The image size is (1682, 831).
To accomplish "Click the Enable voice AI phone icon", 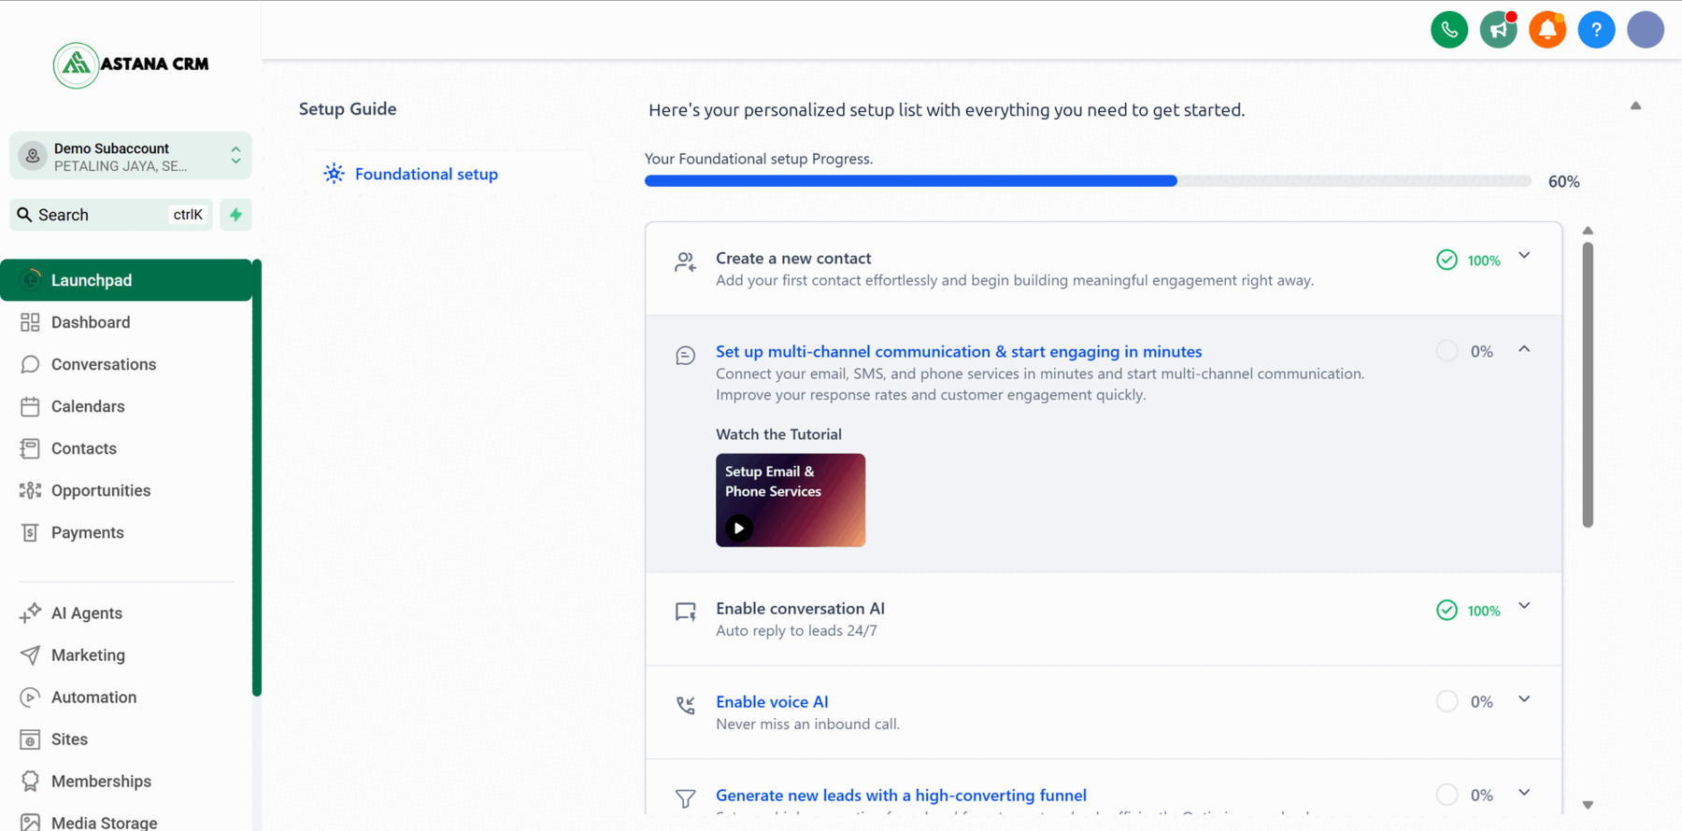I will [x=686, y=706].
